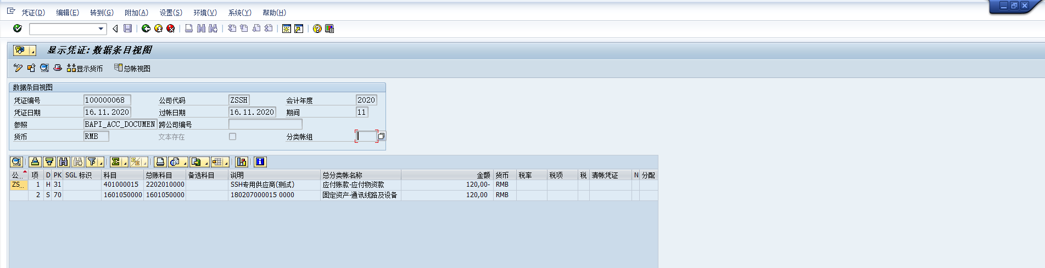Go back with the green Back arrow
Screen dimensions: 1045x268
[x=146, y=29]
